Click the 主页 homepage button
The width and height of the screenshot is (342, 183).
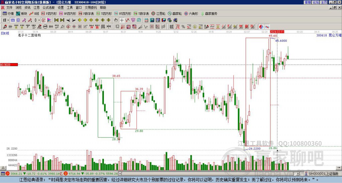click(324, 2)
